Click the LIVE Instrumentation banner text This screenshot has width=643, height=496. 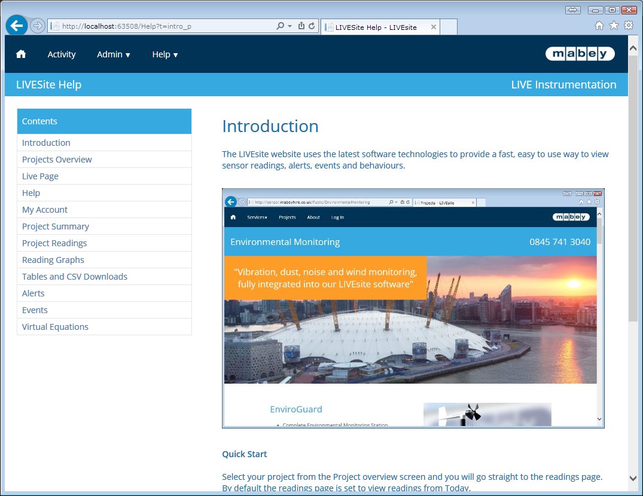point(563,85)
